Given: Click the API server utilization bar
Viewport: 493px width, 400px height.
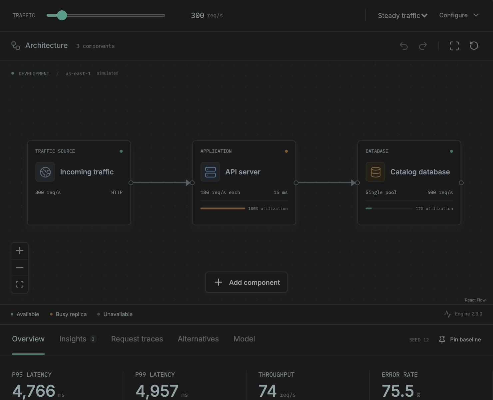Looking at the screenshot, I should click(223, 208).
